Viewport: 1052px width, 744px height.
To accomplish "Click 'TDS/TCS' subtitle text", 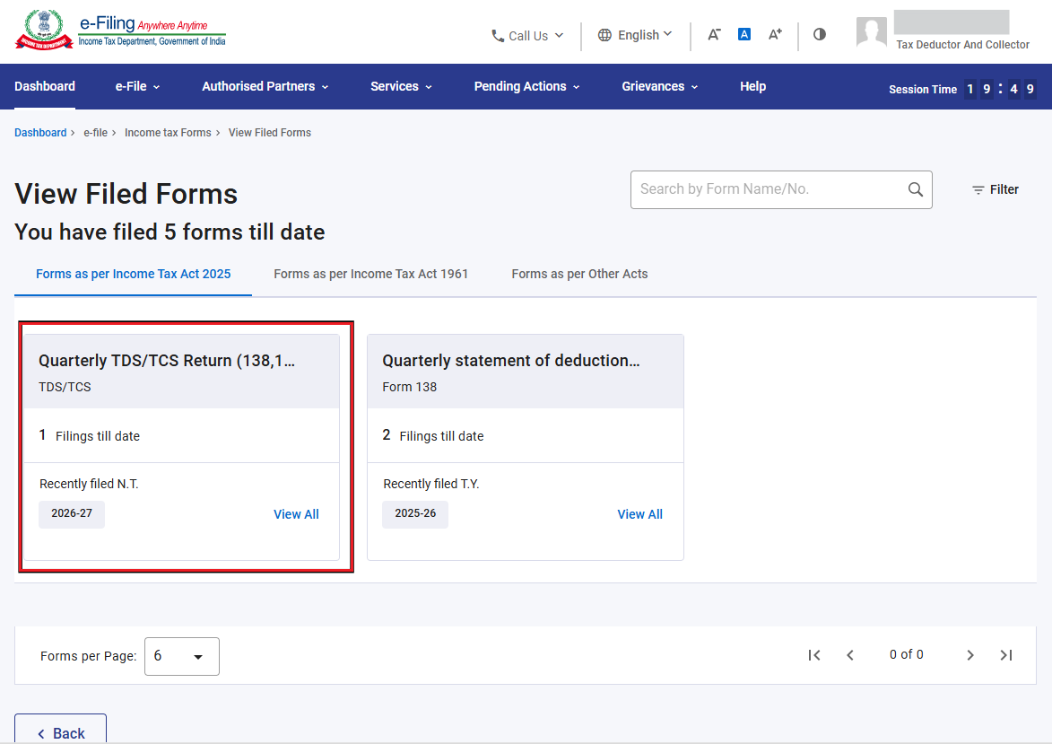I will [x=65, y=387].
